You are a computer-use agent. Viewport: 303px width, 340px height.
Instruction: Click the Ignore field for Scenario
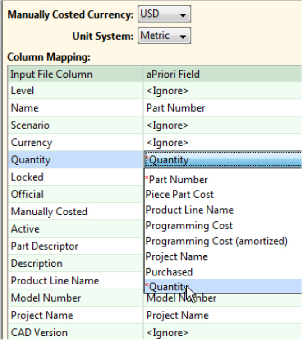(x=167, y=125)
